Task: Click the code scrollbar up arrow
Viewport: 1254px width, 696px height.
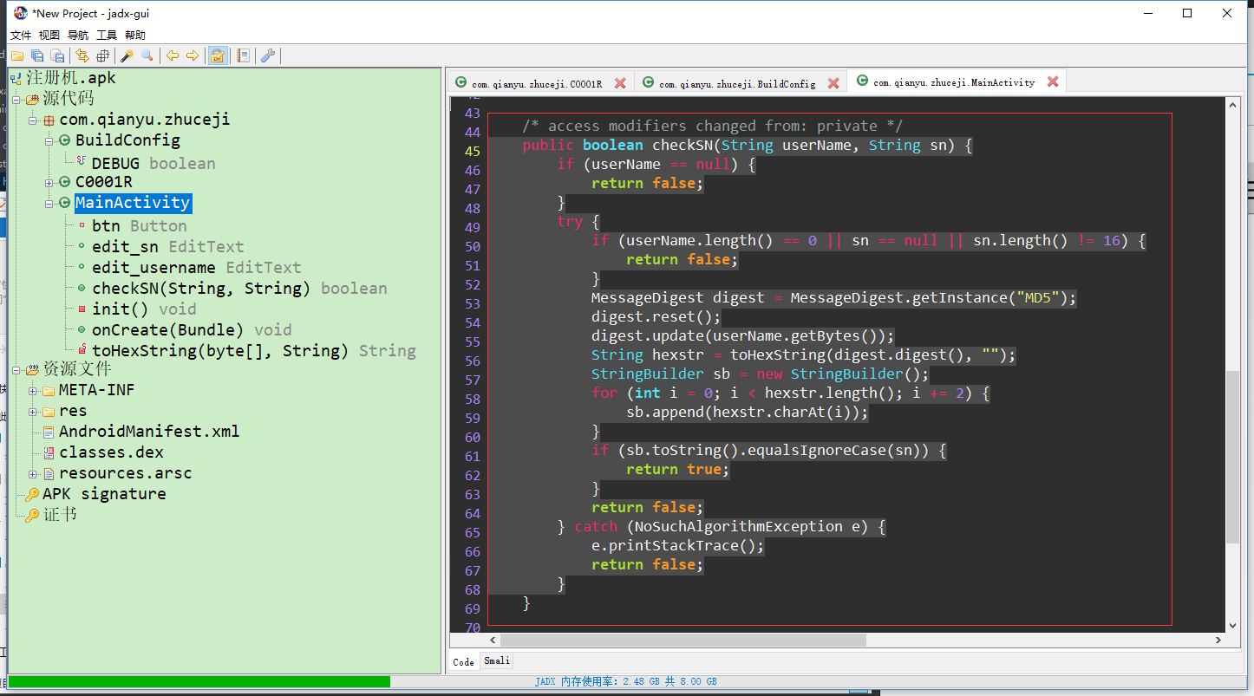Action: click(1232, 103)
